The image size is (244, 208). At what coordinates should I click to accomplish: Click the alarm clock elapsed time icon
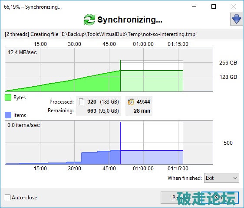[x=131, y=102]
